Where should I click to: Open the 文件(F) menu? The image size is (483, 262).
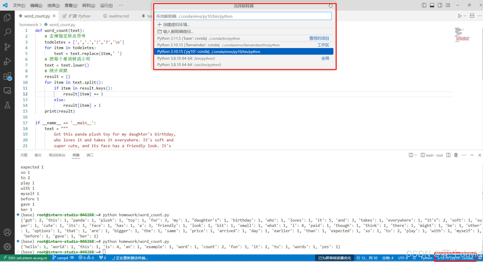(19, 5)
